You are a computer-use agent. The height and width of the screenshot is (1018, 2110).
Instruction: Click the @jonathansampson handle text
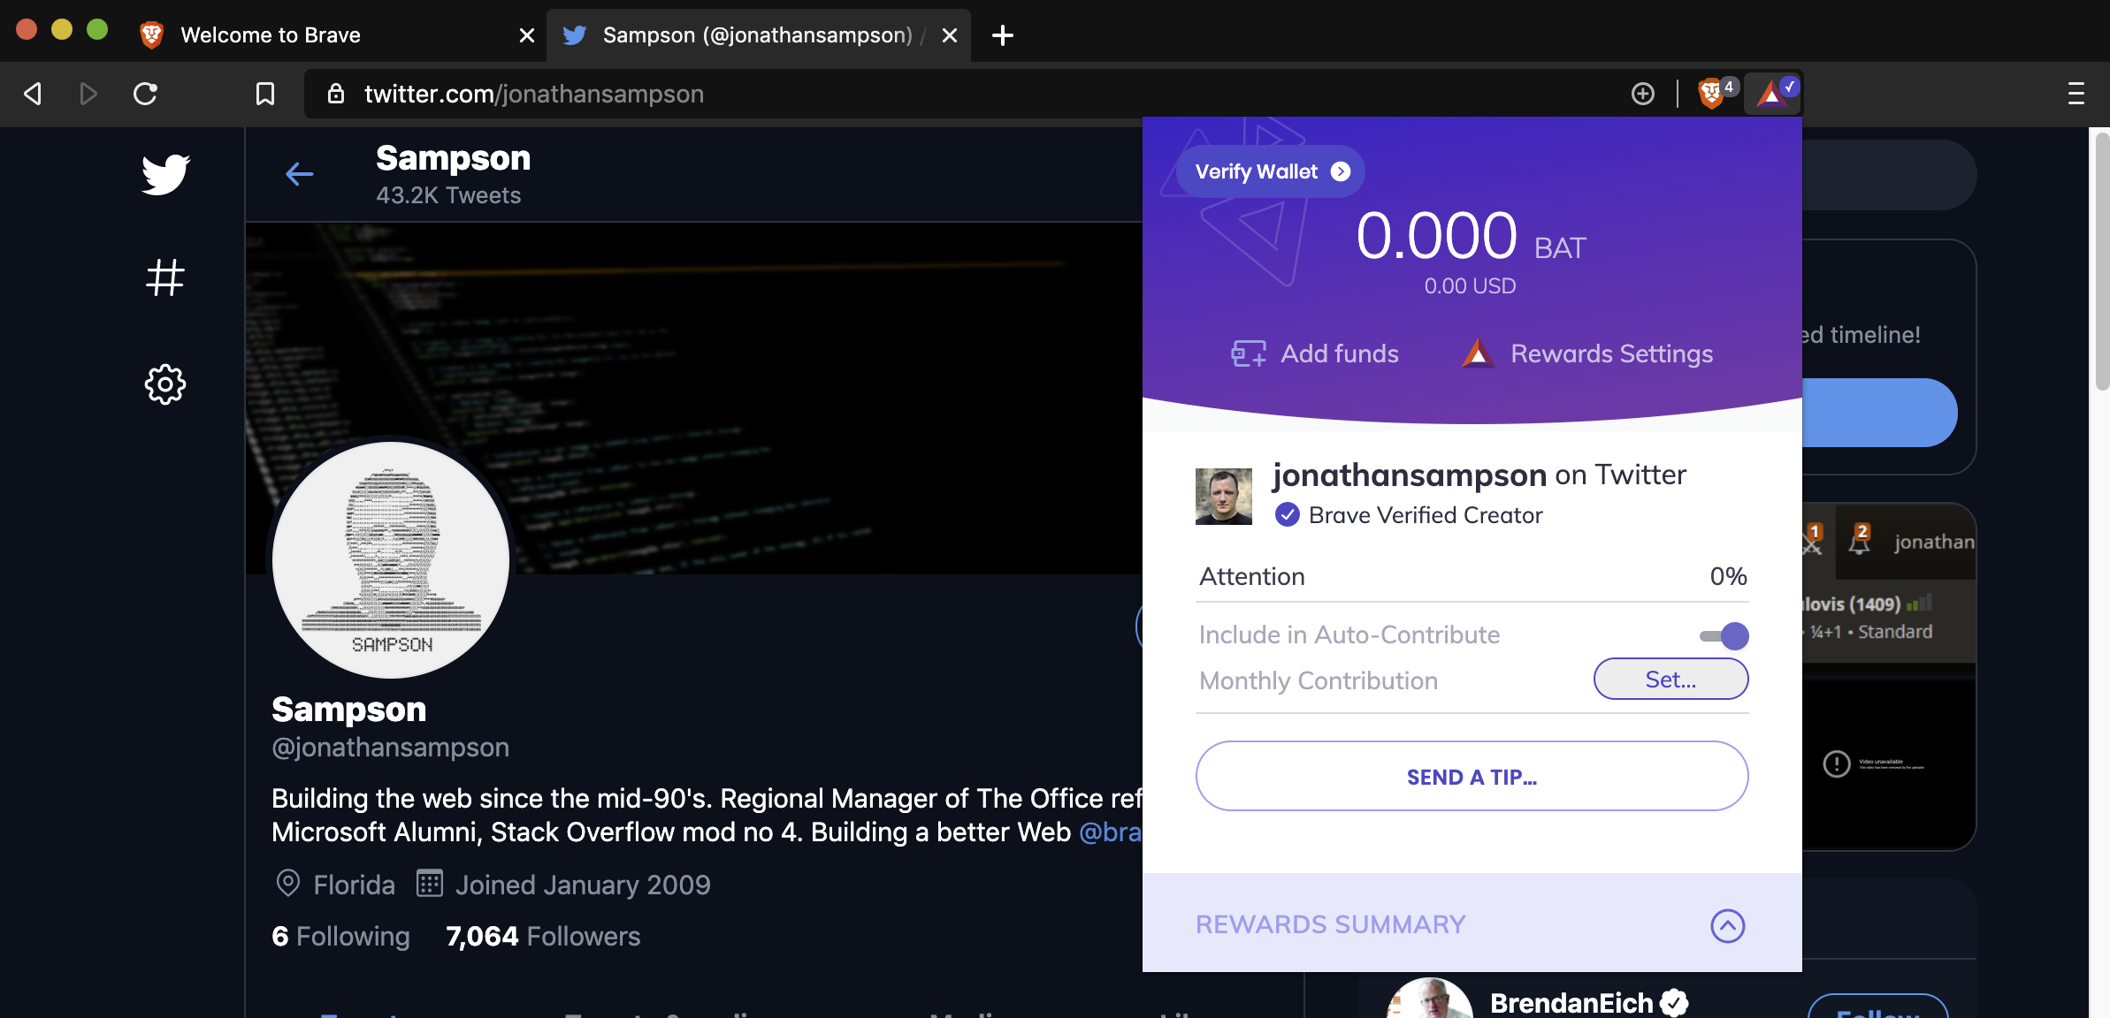390,748
